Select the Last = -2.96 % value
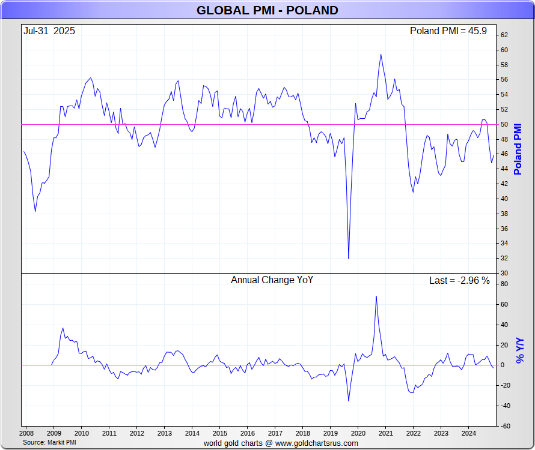This screenshot has height=450, width=535. click(x=459, y=280)
